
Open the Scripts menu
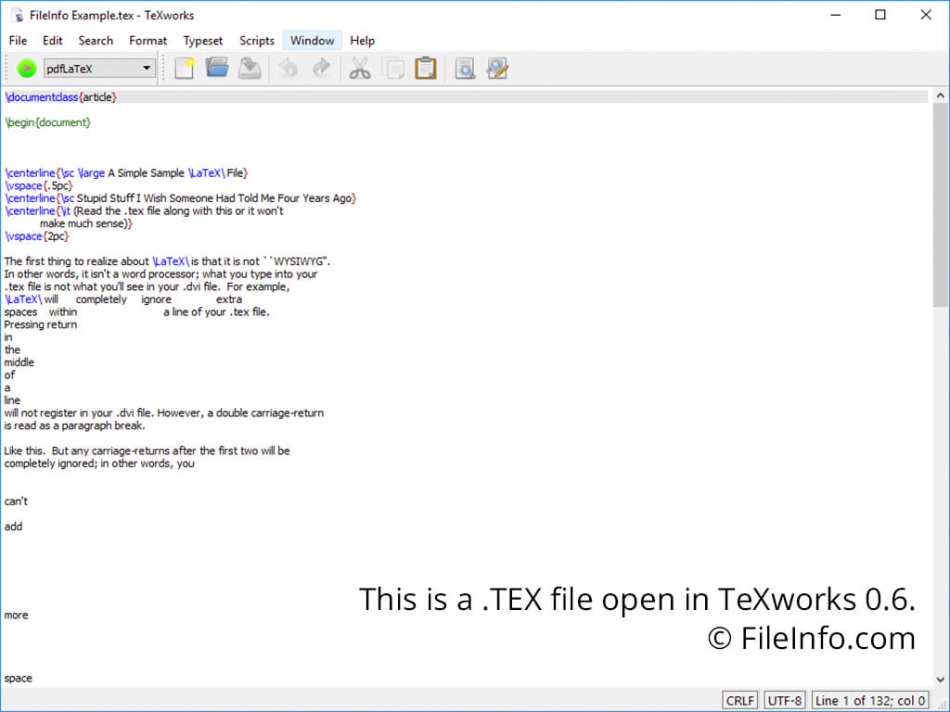257,41
